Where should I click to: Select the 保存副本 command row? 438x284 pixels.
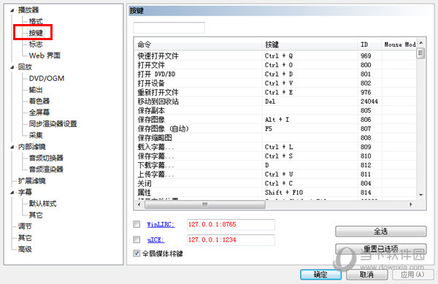(275, 110)
